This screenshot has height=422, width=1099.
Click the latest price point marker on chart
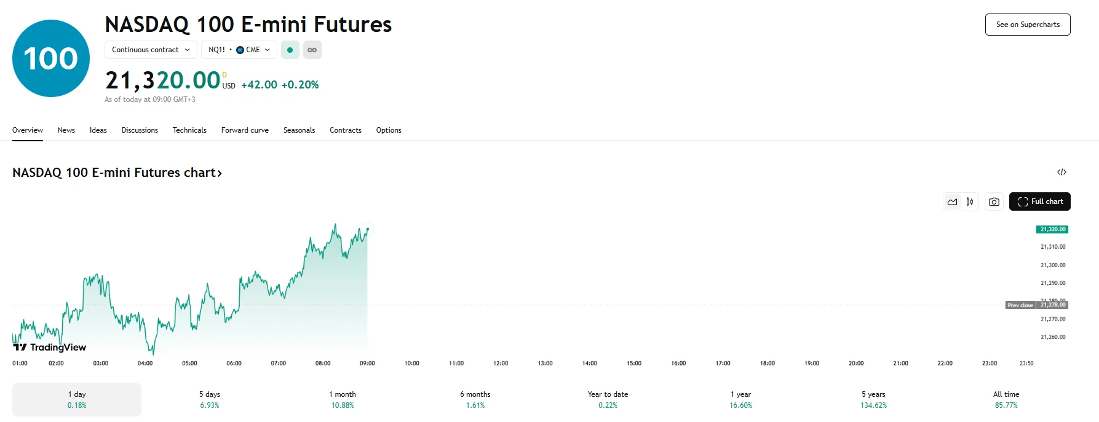pos(368,229)
